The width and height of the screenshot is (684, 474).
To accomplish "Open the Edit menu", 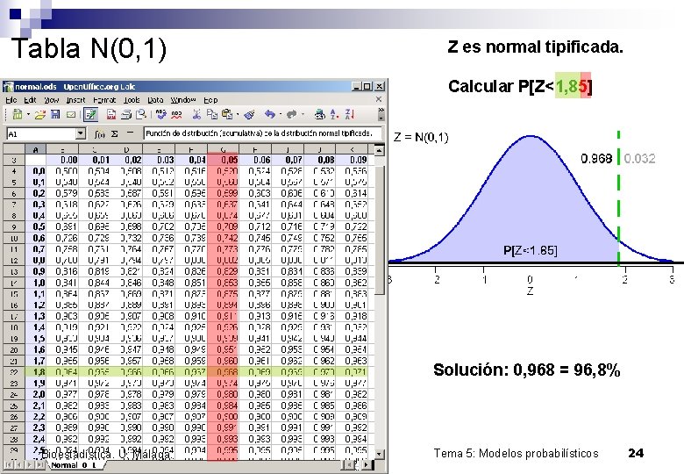I will [x=30, y=100].
